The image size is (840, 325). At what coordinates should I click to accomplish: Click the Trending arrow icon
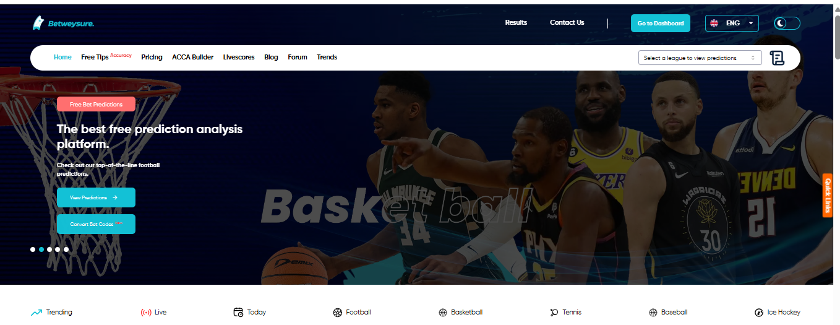(36, 313)
